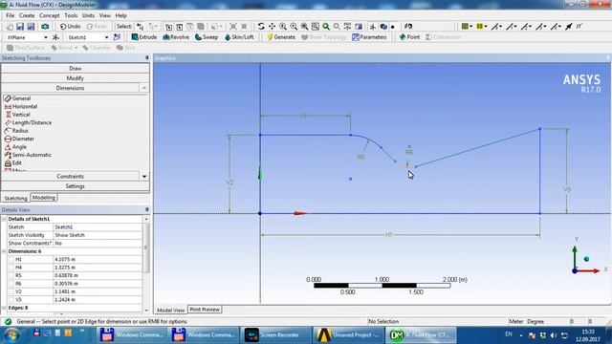
Task: Select the Diameter dimension tool
Action: (x=19, y=139)
